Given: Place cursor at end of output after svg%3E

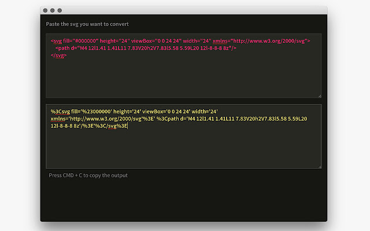Looking at the screenshot, I should click(127, 125).
